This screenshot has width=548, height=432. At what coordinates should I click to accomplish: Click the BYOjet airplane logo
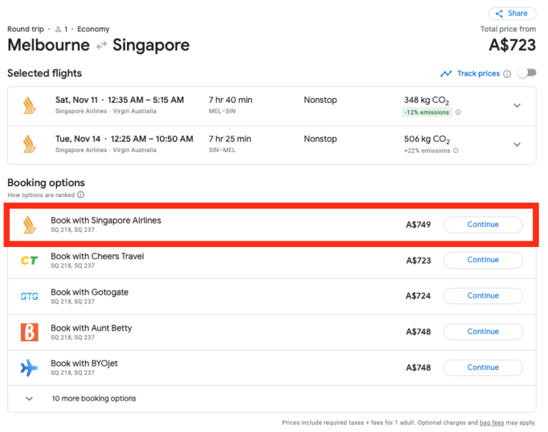pos(29,368)
